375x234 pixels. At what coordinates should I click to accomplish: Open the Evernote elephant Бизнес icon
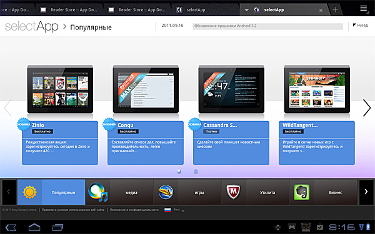pyautogui.click(x=302, y=192)
